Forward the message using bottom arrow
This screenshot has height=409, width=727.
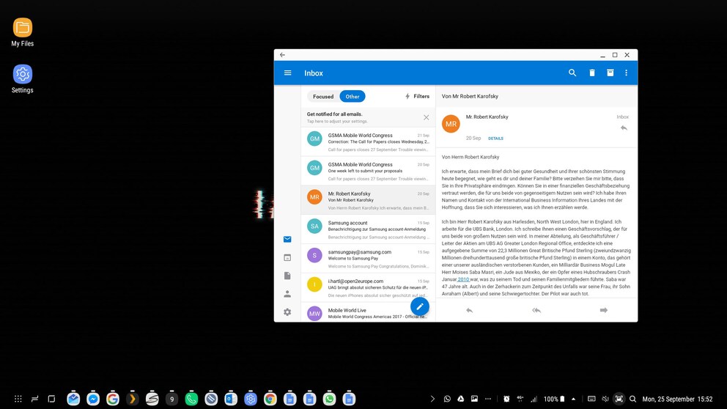coord(604,310)
